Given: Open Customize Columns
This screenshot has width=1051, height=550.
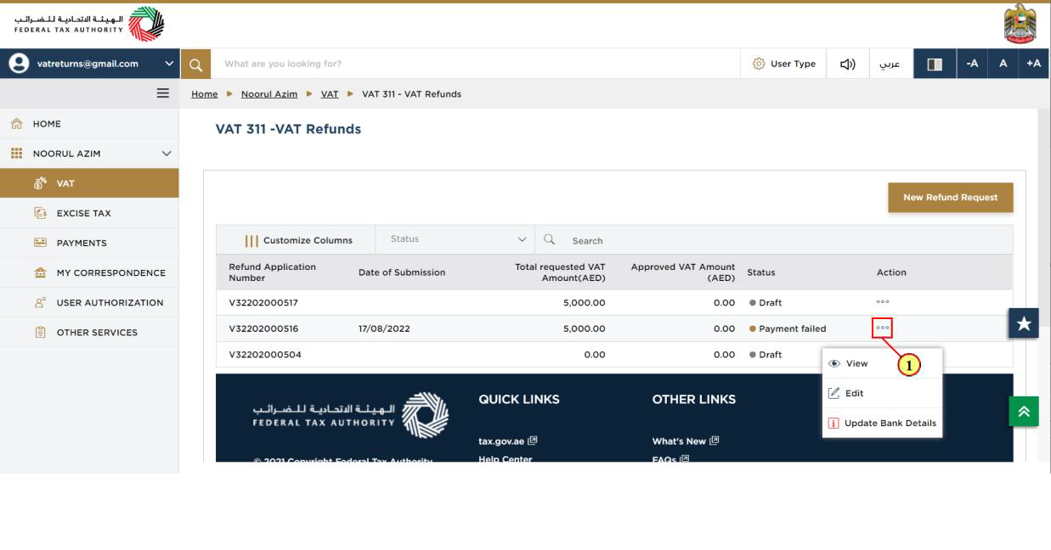Looking at the screenshot, I should click(299, 240).
